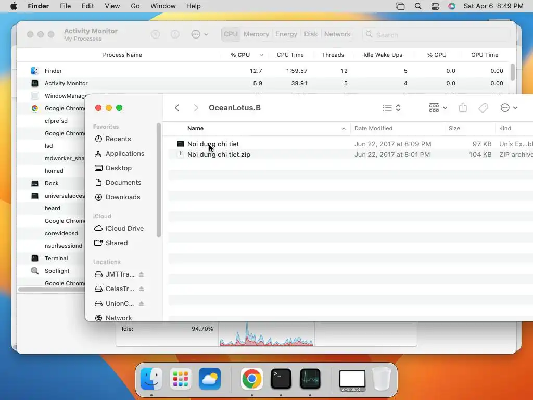The height and width of the screenshot is (400, 533).
Task: Open the Help menu
Action: [x=194, y=6]
